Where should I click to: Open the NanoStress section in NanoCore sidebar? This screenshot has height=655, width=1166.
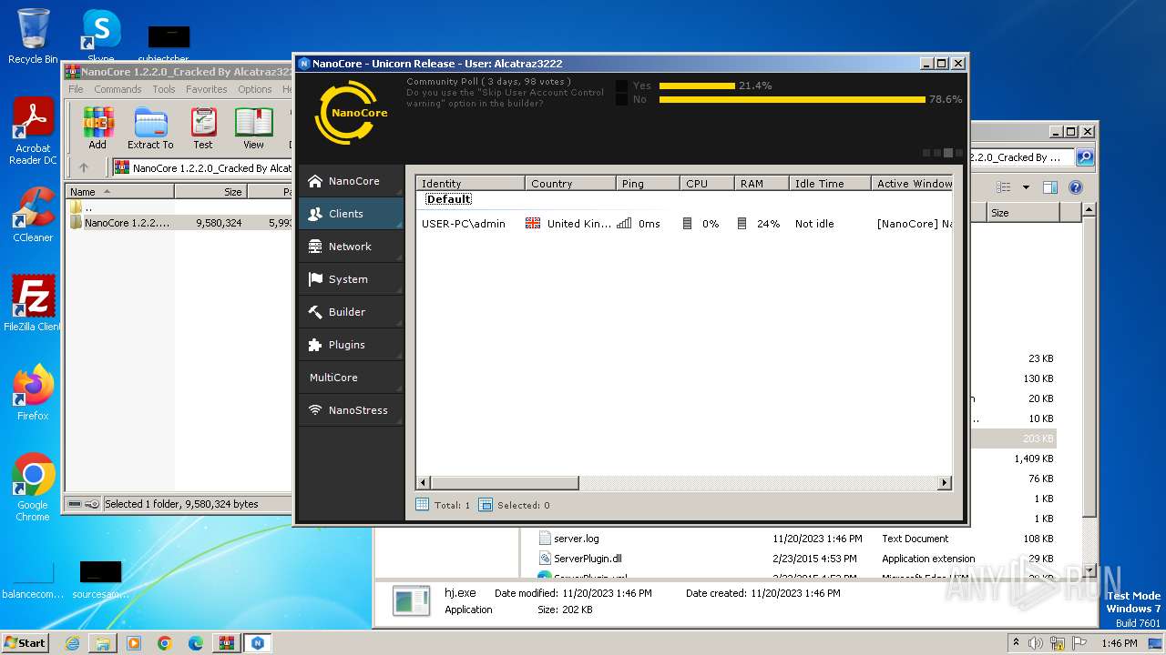click(x=351, y=410)
